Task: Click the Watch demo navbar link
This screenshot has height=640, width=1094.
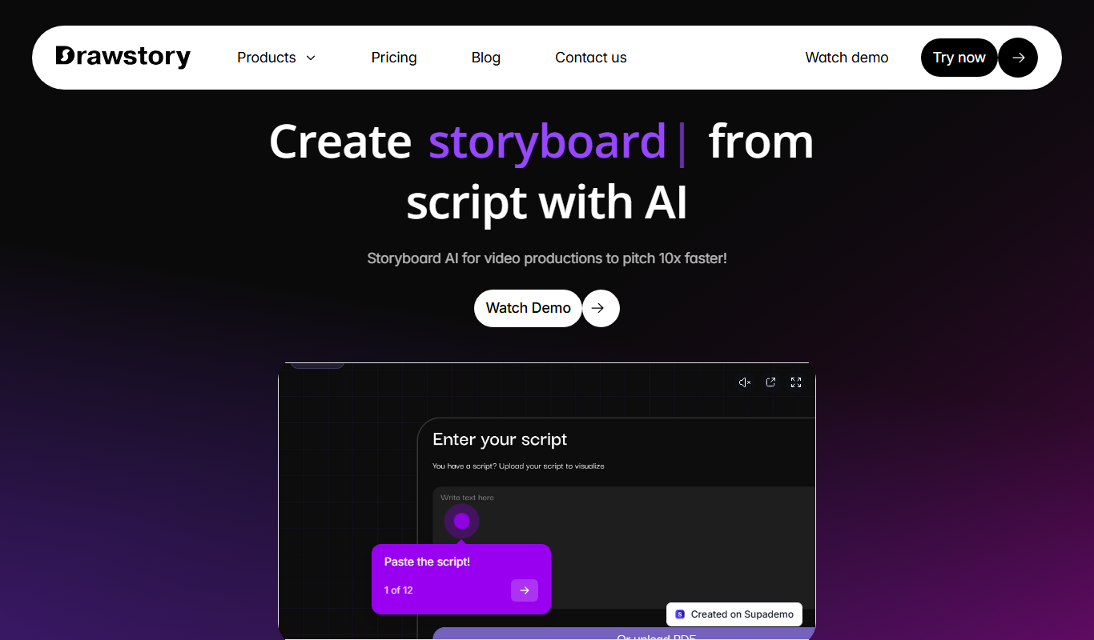Action: click(847, 58)
